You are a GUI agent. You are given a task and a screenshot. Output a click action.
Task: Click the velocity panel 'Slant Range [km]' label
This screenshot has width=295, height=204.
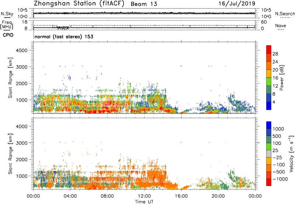tap(10, 154)
